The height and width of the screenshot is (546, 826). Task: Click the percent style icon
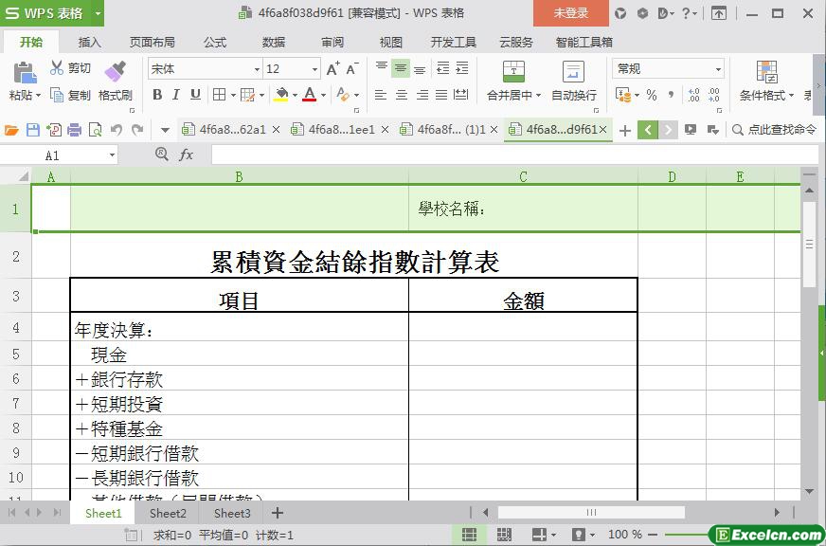coord(652,95)
